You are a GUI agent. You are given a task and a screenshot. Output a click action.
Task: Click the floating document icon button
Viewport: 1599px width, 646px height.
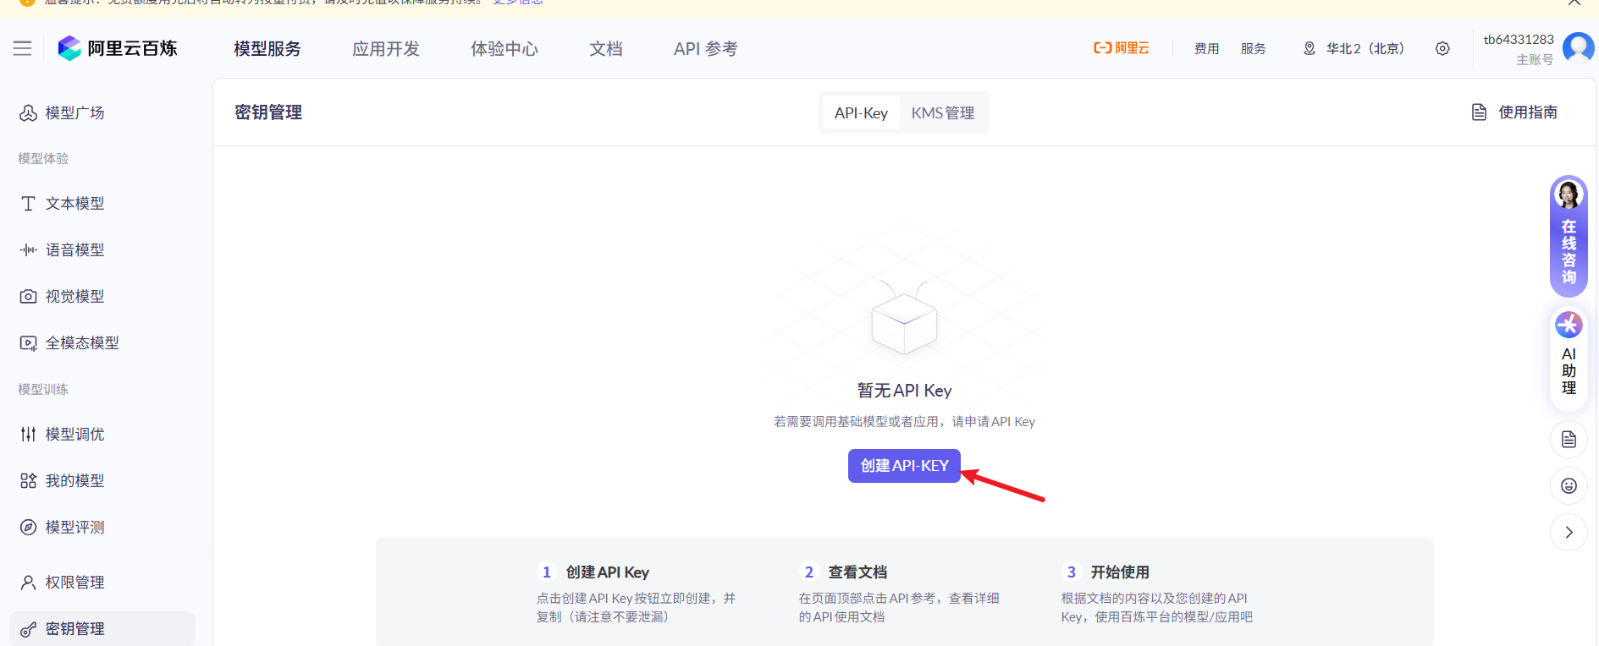(1569, 440)
